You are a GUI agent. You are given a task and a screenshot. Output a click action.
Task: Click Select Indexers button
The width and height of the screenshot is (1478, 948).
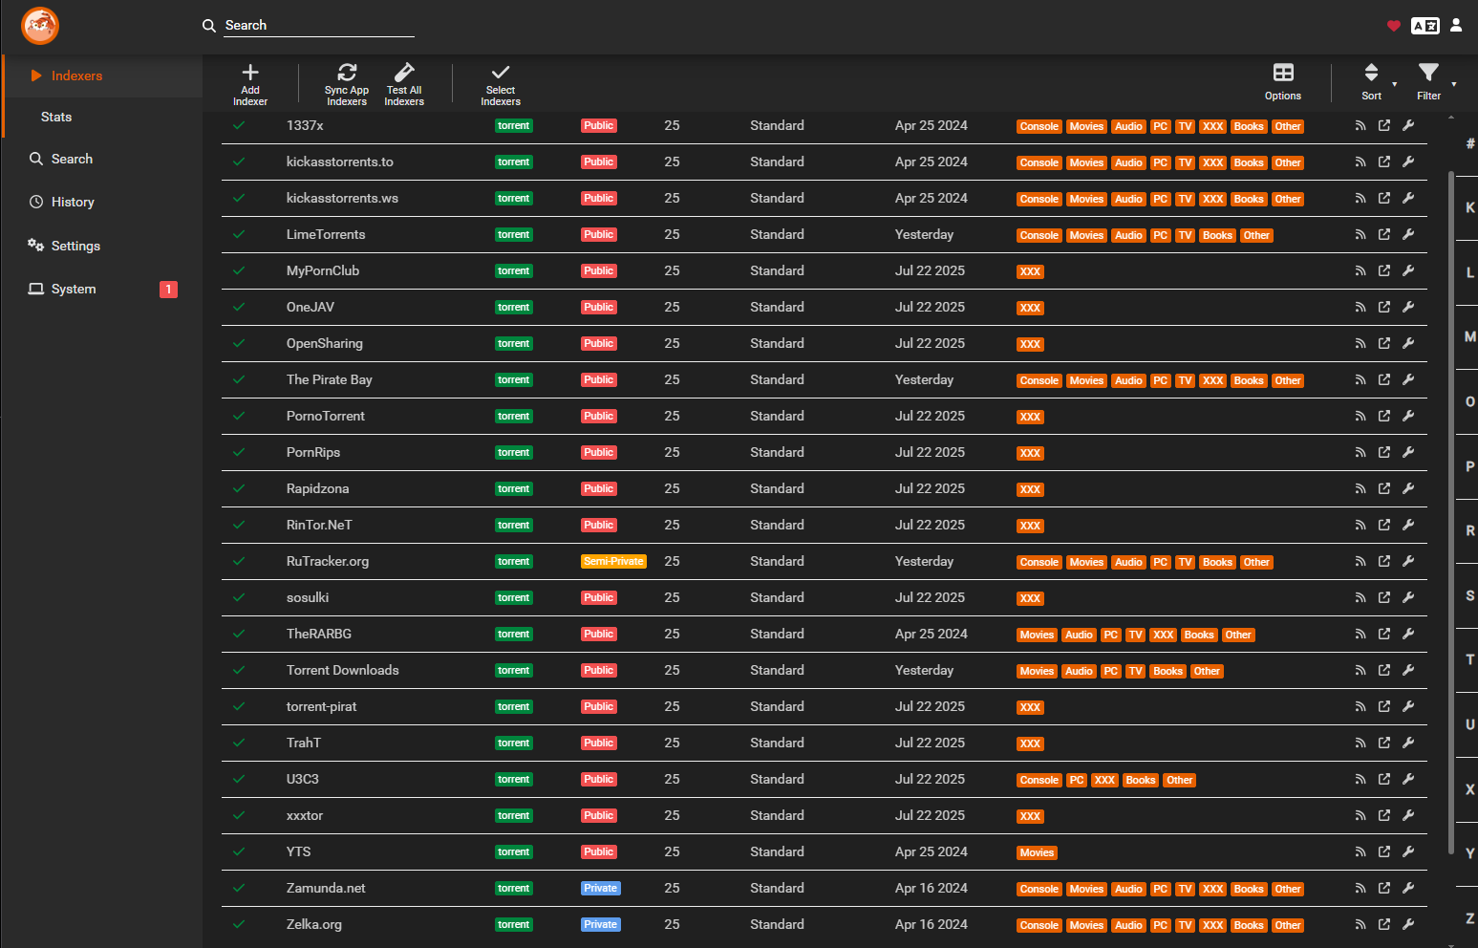click(501, 84)
